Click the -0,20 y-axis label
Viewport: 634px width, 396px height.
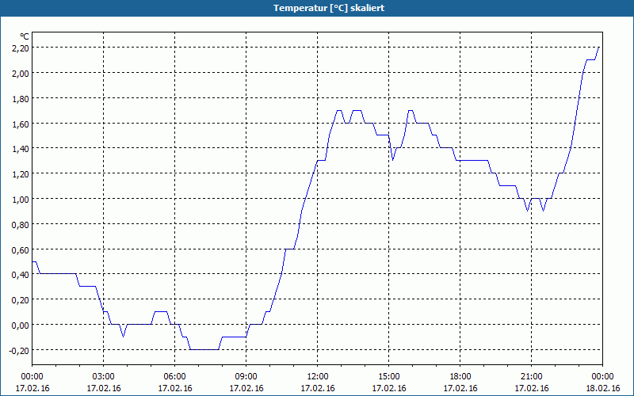pyautogui.click(x=19, y=350)
